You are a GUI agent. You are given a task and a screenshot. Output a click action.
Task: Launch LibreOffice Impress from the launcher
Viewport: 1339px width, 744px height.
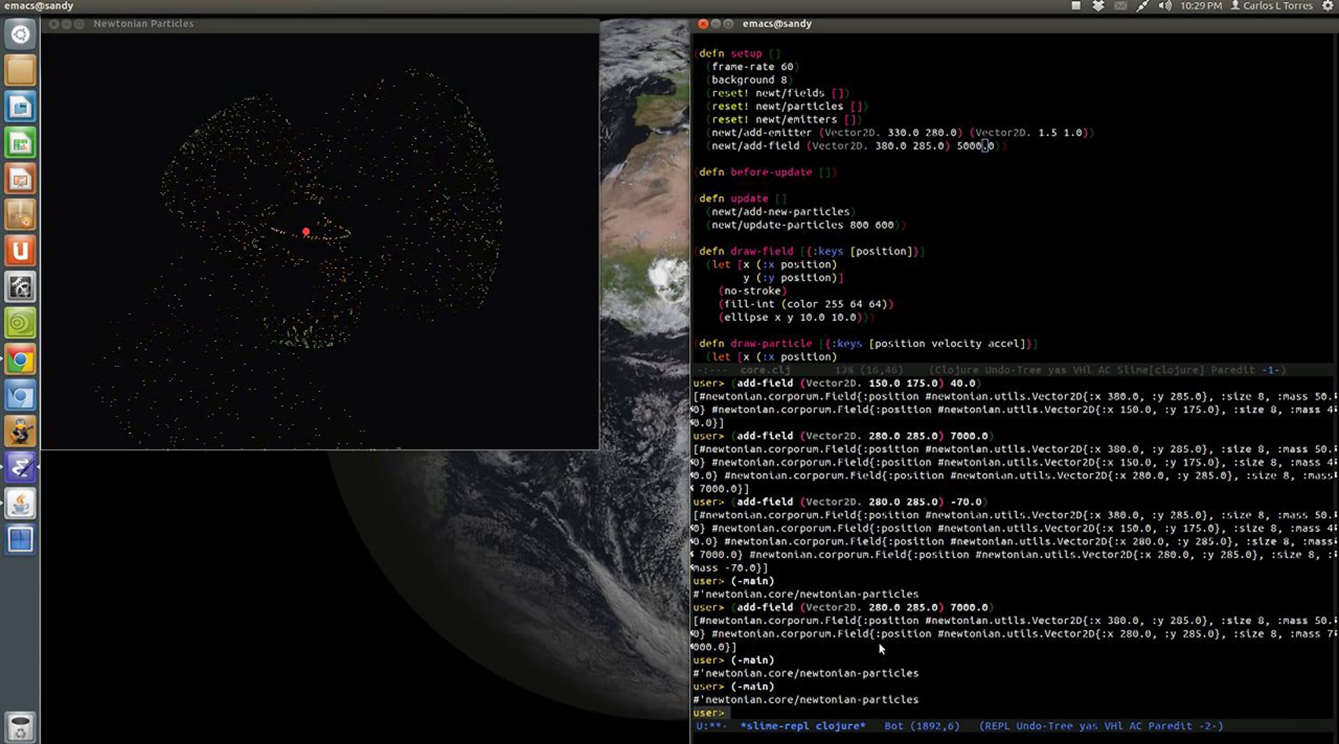click(20, 179)
